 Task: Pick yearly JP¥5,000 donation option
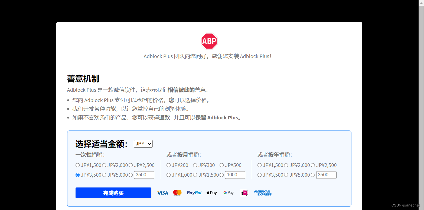tap(286, 175)
